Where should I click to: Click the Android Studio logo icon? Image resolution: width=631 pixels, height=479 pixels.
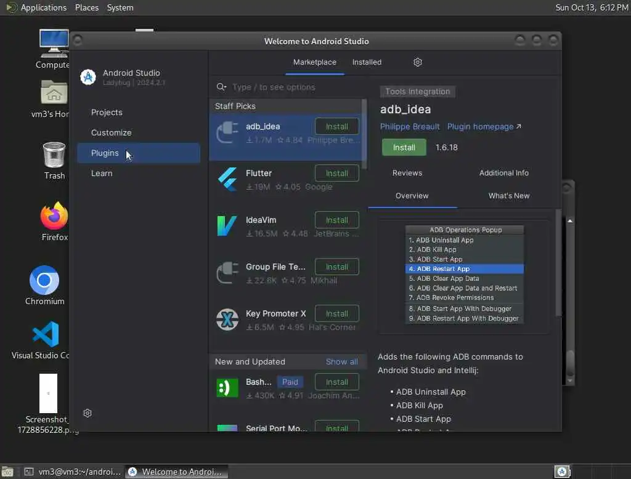point(88,77)
